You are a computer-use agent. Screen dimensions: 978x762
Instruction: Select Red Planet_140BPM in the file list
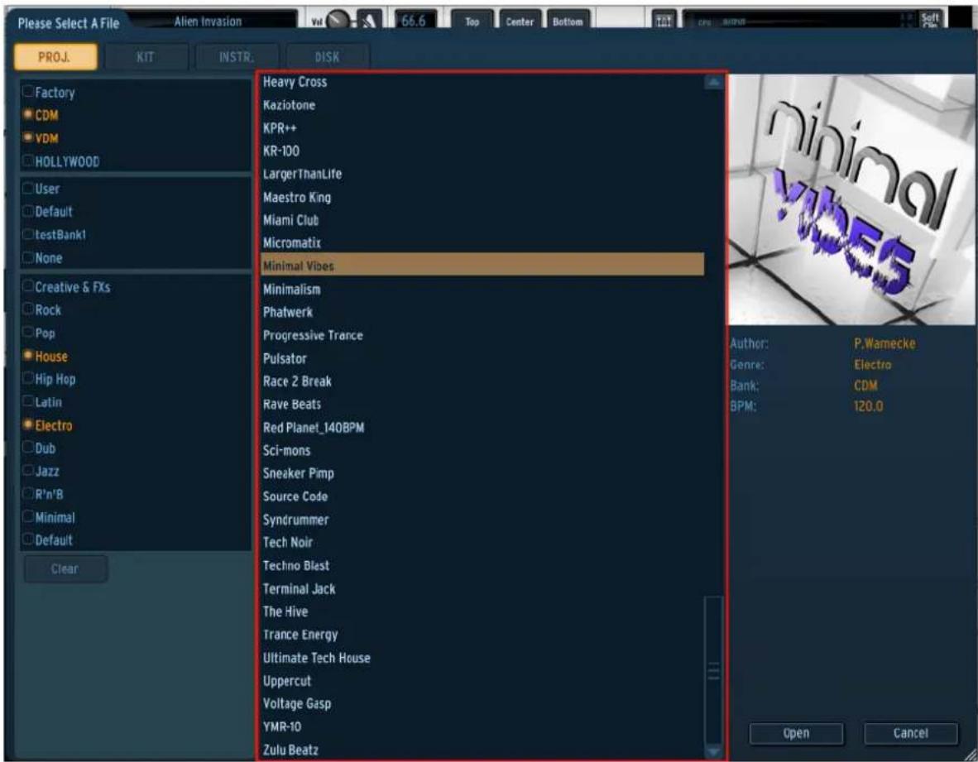point(482,427)
